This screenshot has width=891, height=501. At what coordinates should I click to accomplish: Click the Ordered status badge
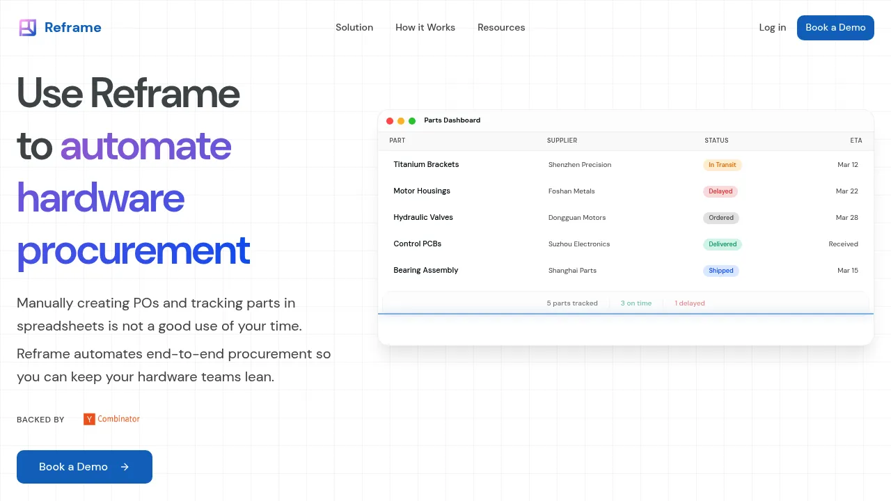[x=721, y=218]
